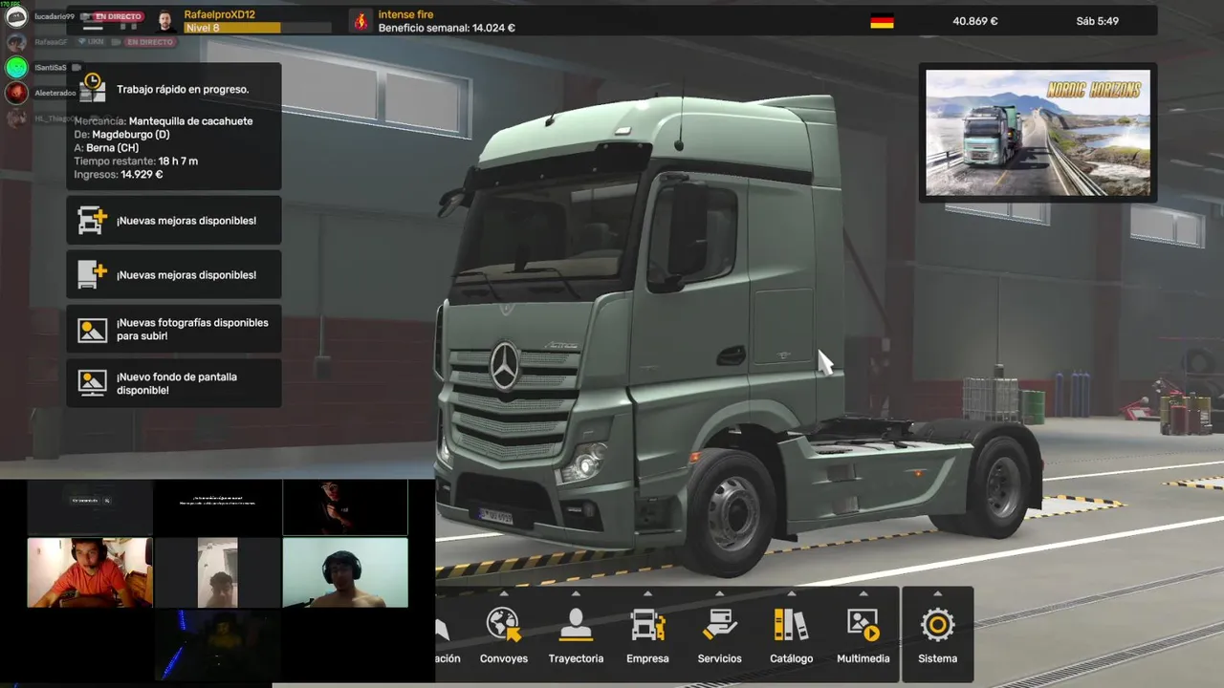Click the cargo name Mantequilla de cacahuete
The width and height of the screenshot is (1224, 688).
tap(190, 121)
